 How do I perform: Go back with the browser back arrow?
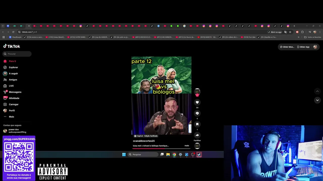pos(3,32)
